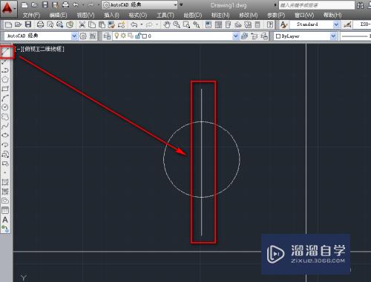Select the Circle tool
371x282 pixels.
(5, 107)
